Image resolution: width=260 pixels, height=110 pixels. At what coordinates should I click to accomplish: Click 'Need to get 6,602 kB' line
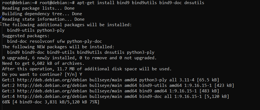(43, 63)
